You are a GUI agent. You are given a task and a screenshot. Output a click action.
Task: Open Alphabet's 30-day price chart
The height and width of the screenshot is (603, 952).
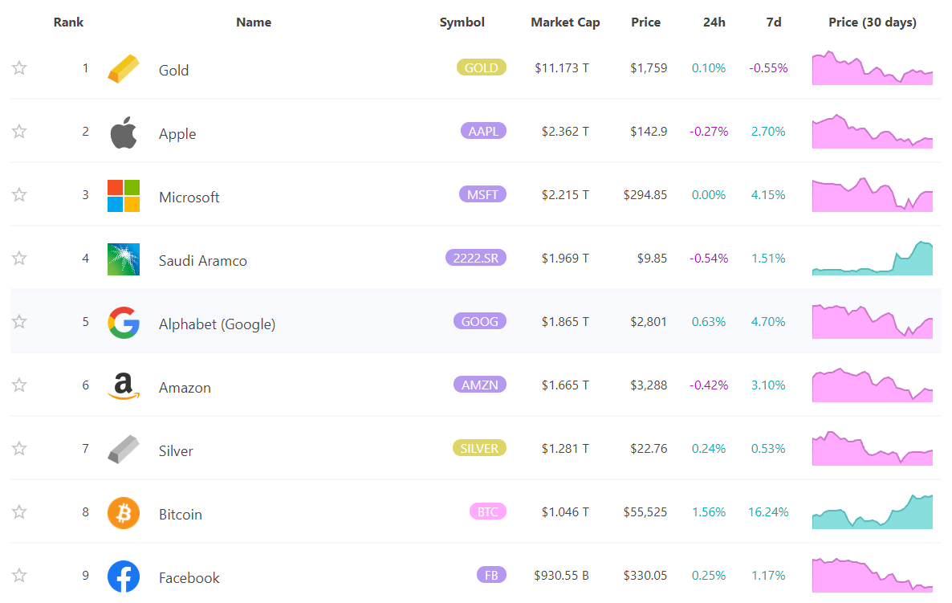tap(873, 322)
